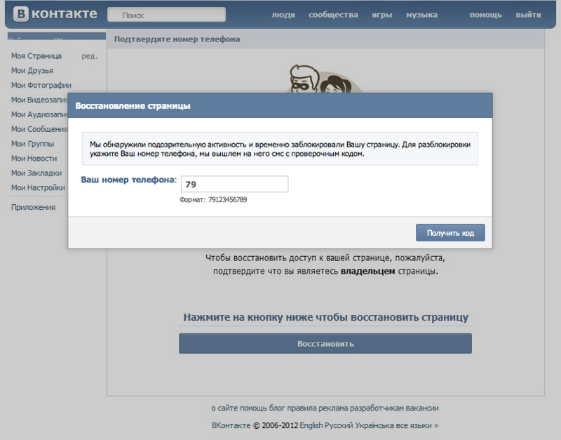Open помощь in the top menu
The width and height of the screenshot is (561, 440).
(x=485, y=15)
